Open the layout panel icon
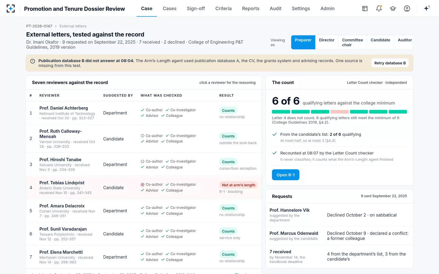The height and width of the screenshot is (274, 439). (365, 9)
